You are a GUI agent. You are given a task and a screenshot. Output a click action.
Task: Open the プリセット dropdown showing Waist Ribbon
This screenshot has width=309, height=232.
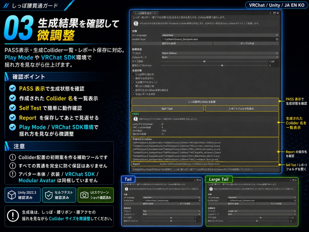pos(220,53)
